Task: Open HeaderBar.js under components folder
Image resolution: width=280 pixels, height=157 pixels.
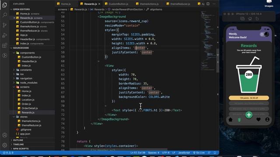Action: point(29,61)
